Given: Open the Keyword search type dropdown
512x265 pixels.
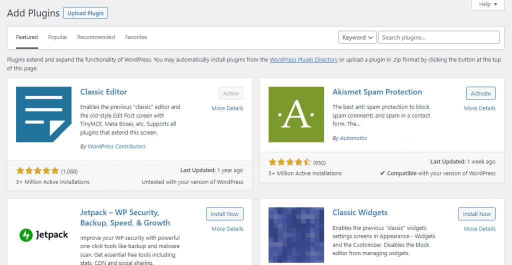Looking at the screenshot, I should [x=357, y=37].
